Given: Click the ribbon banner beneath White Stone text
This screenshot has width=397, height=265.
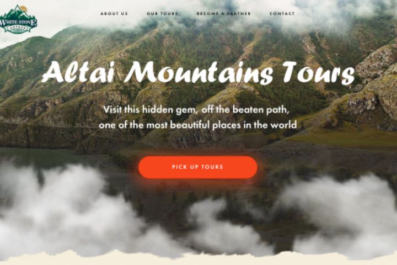Looking at the screenshot, I should pos(17,29).
